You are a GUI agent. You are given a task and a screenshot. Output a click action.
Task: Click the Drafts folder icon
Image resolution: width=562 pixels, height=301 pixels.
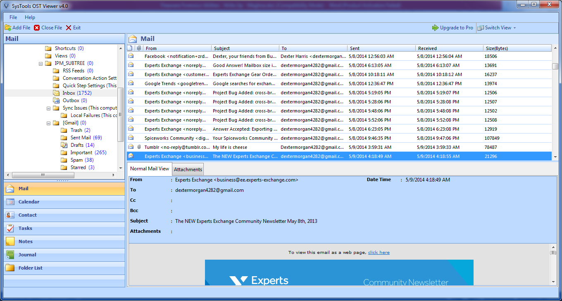tap(64, 145)
